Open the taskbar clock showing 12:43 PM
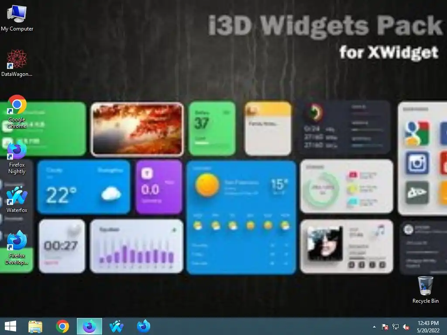Viewport: 447px width, 335px height. tap(428, 327)
